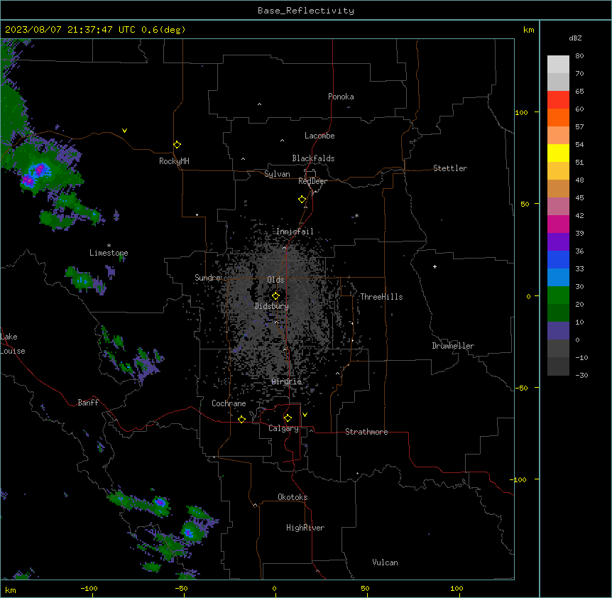Viewport: 612px width, 598px height.
Task: Select the Cochrane label
Action: [229, 403]
